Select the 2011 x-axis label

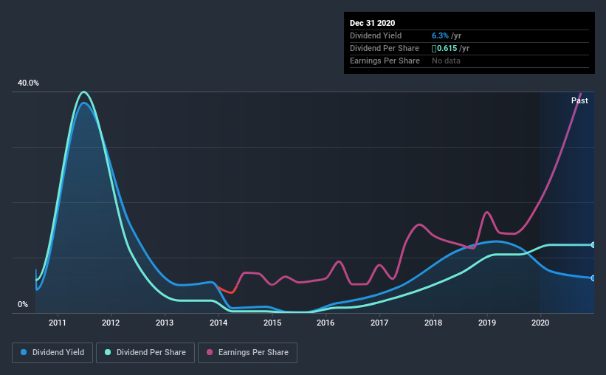click(58, 323)
